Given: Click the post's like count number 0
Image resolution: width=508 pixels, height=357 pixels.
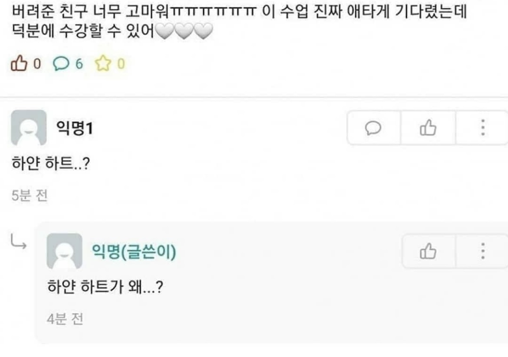Looking at the screenshot, I should tap(37, 64).
